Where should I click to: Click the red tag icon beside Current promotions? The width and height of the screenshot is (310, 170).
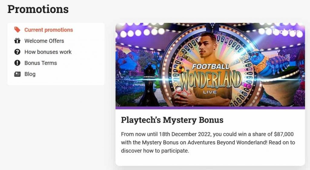click(17, 30)
